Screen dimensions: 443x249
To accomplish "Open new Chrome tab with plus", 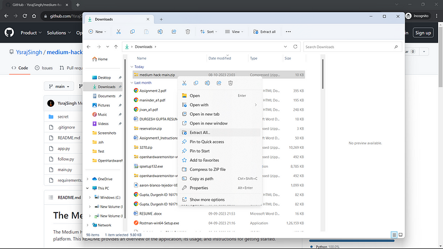I will [x=78, y=5].
